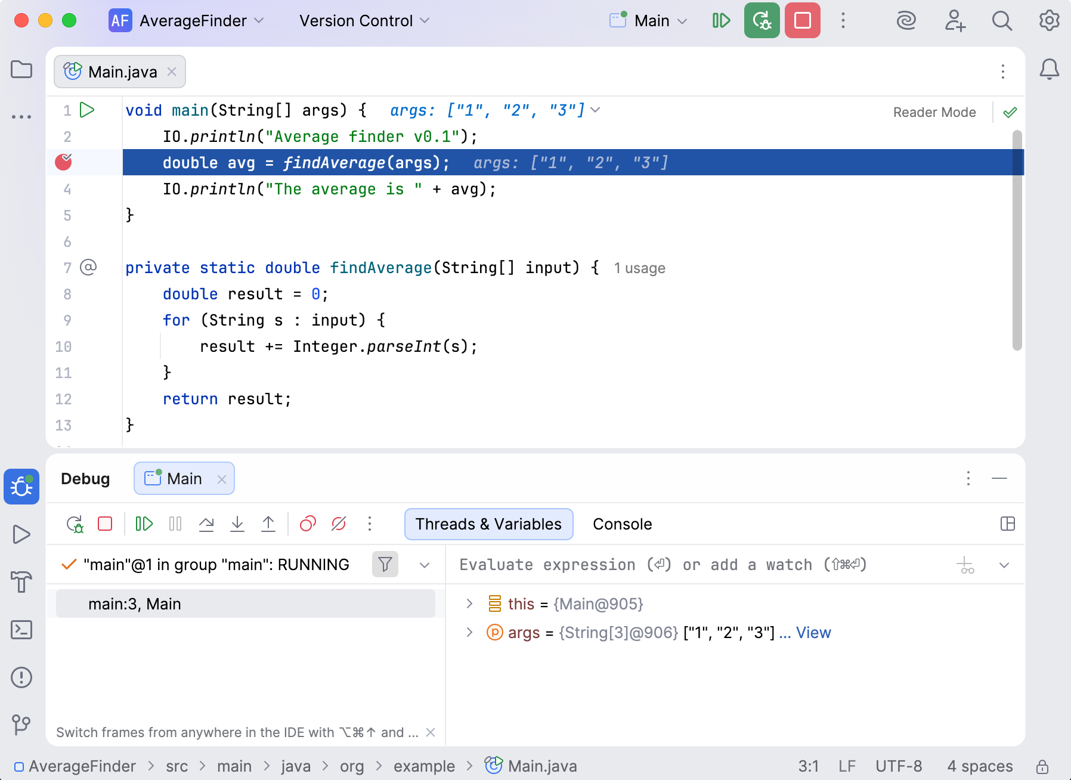Image resolution: width=1071 pixels, height=780 pixels.
Task: Mute all breakpoints in debug toolbar
Action: click(338, 524)
